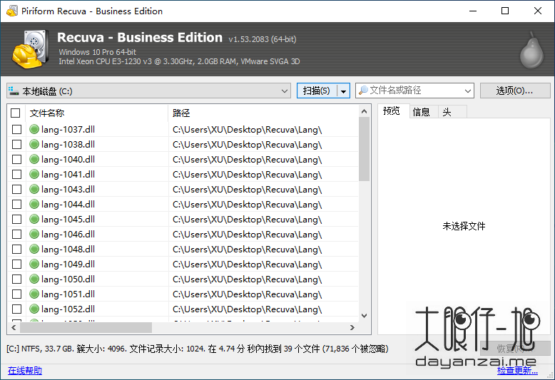Expand the 文件名或路径 filter dropdown arrow

pyautogui.click(x=467, y=91)
